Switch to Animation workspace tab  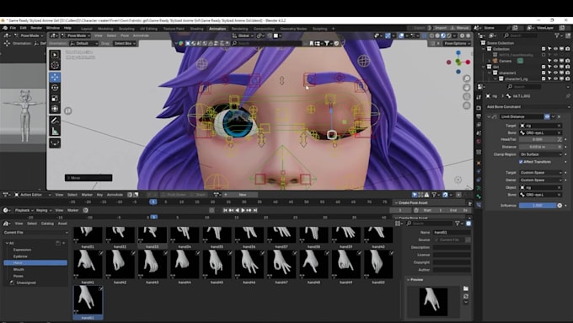pos(217,29)
